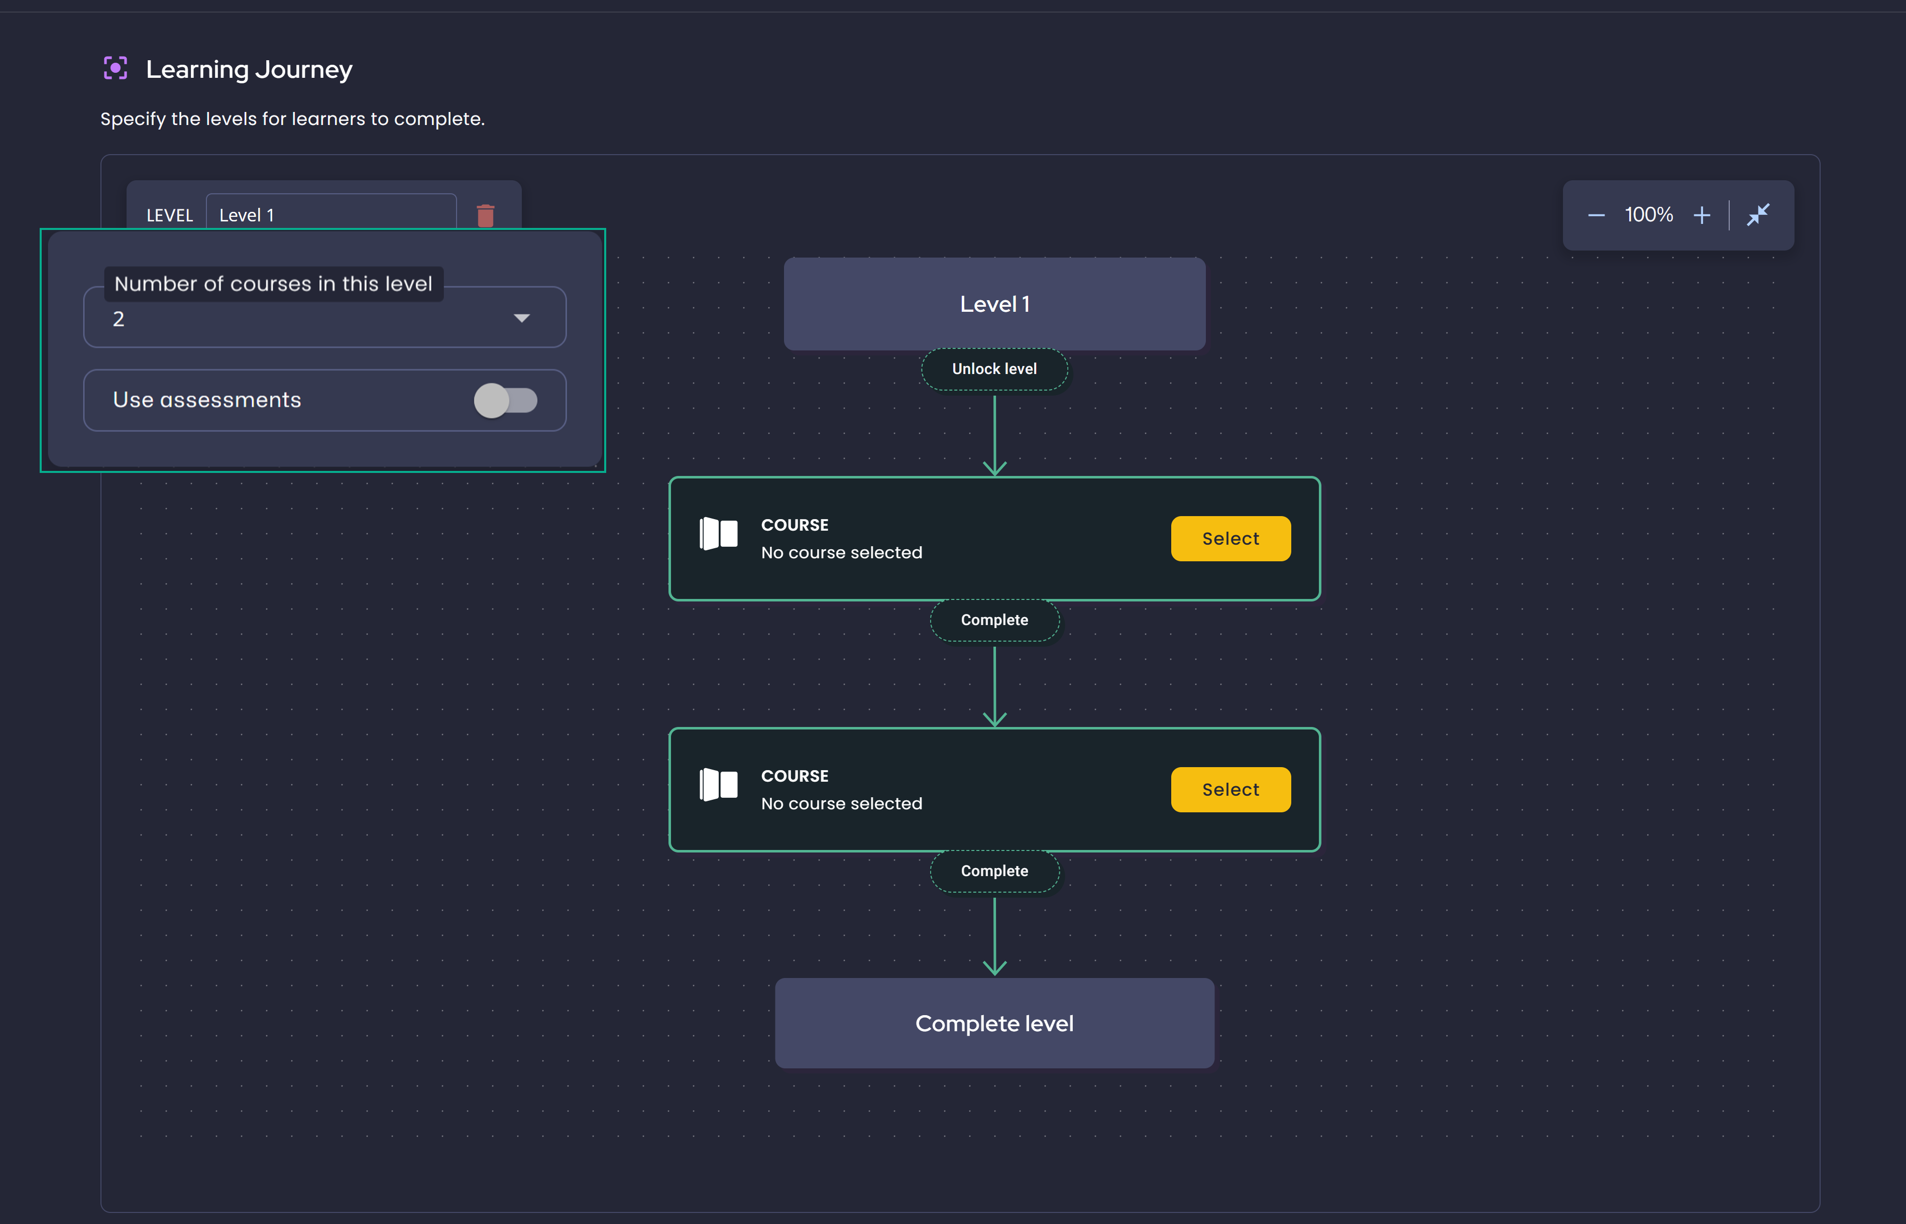The width and height of the screenshot is (1906, 1224).
Task: Click the current zoom percentage display
Action: click(x=1648, y=214)
